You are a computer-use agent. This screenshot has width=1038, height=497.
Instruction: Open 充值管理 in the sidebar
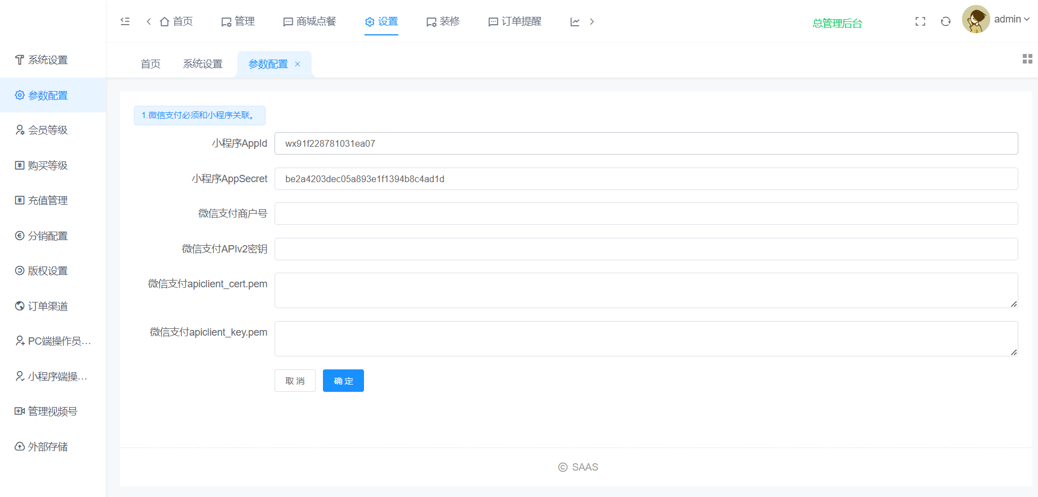pyautogui.click(x=53, y=200)
